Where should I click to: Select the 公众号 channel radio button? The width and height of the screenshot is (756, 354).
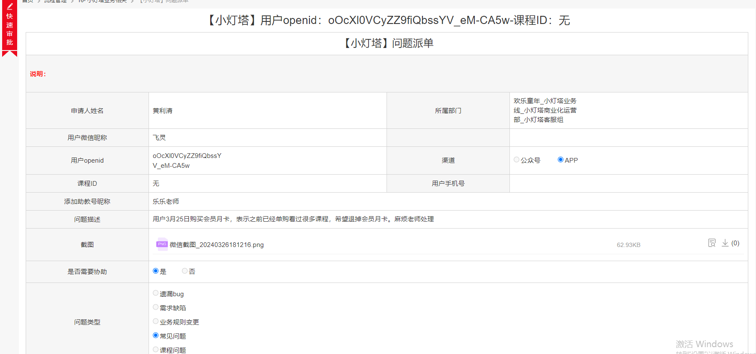(x=517, y=160)
